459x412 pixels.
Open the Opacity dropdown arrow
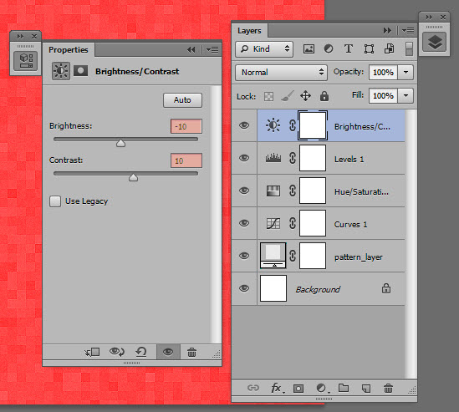point(405,72)
